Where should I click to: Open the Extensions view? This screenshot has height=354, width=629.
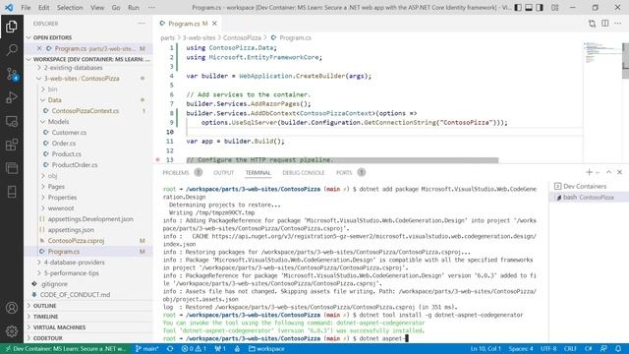click(x=11, y=145)
